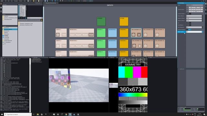Image resolution: width=207 pixels, height=116 pixels.
Task: Click Mirror Offset Z stepper arrows
Action: [x=203, y=16]
